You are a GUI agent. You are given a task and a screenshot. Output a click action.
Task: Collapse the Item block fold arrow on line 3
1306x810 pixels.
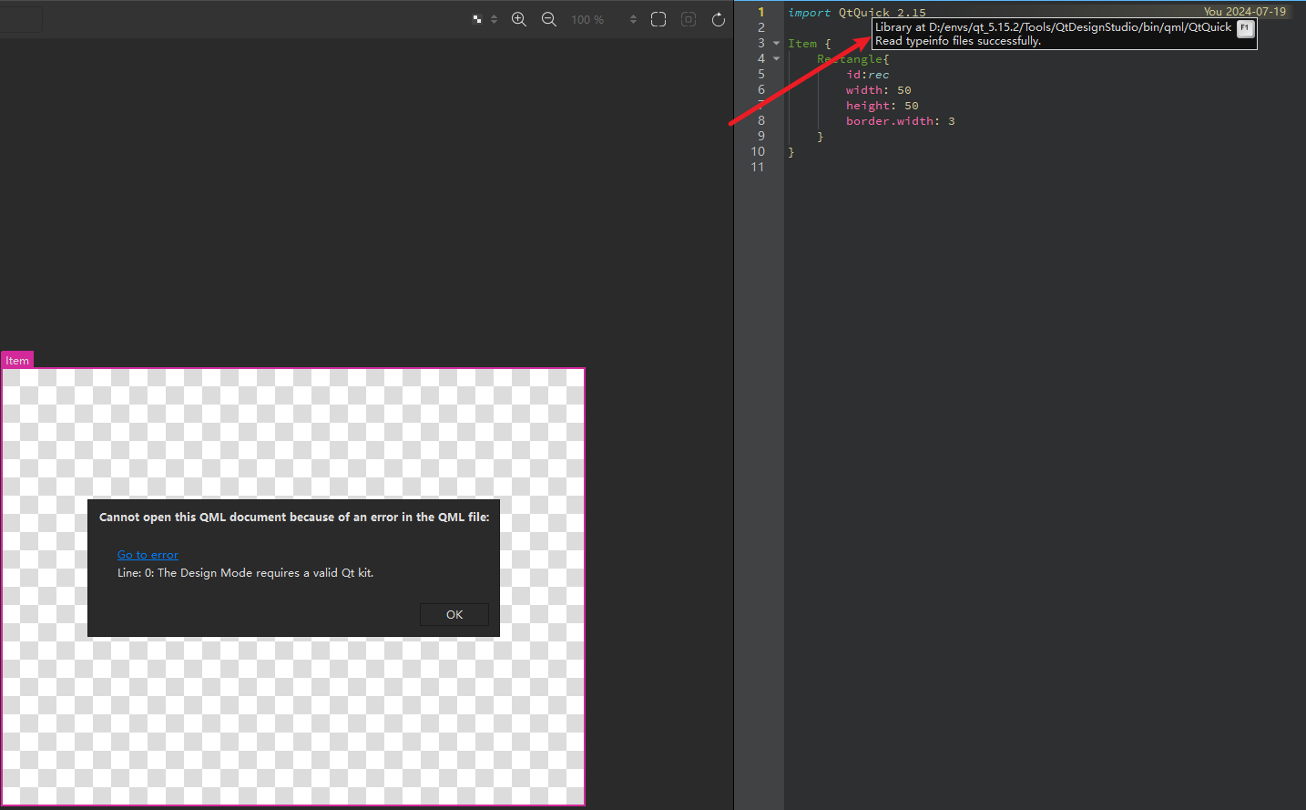(x=776, y=43)
